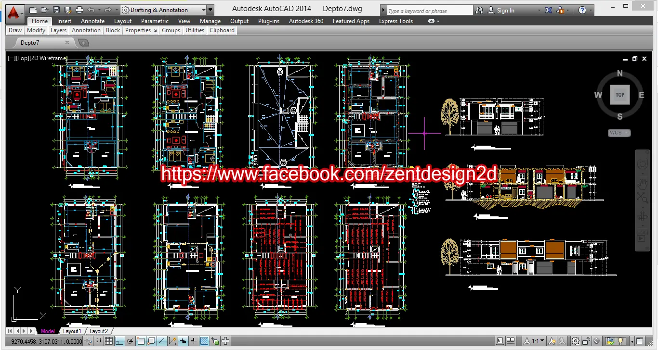Toggle 3D Object Snap in status bar
Image resolution: width=658 pixels, height=350 pixels.
(151, 341)
